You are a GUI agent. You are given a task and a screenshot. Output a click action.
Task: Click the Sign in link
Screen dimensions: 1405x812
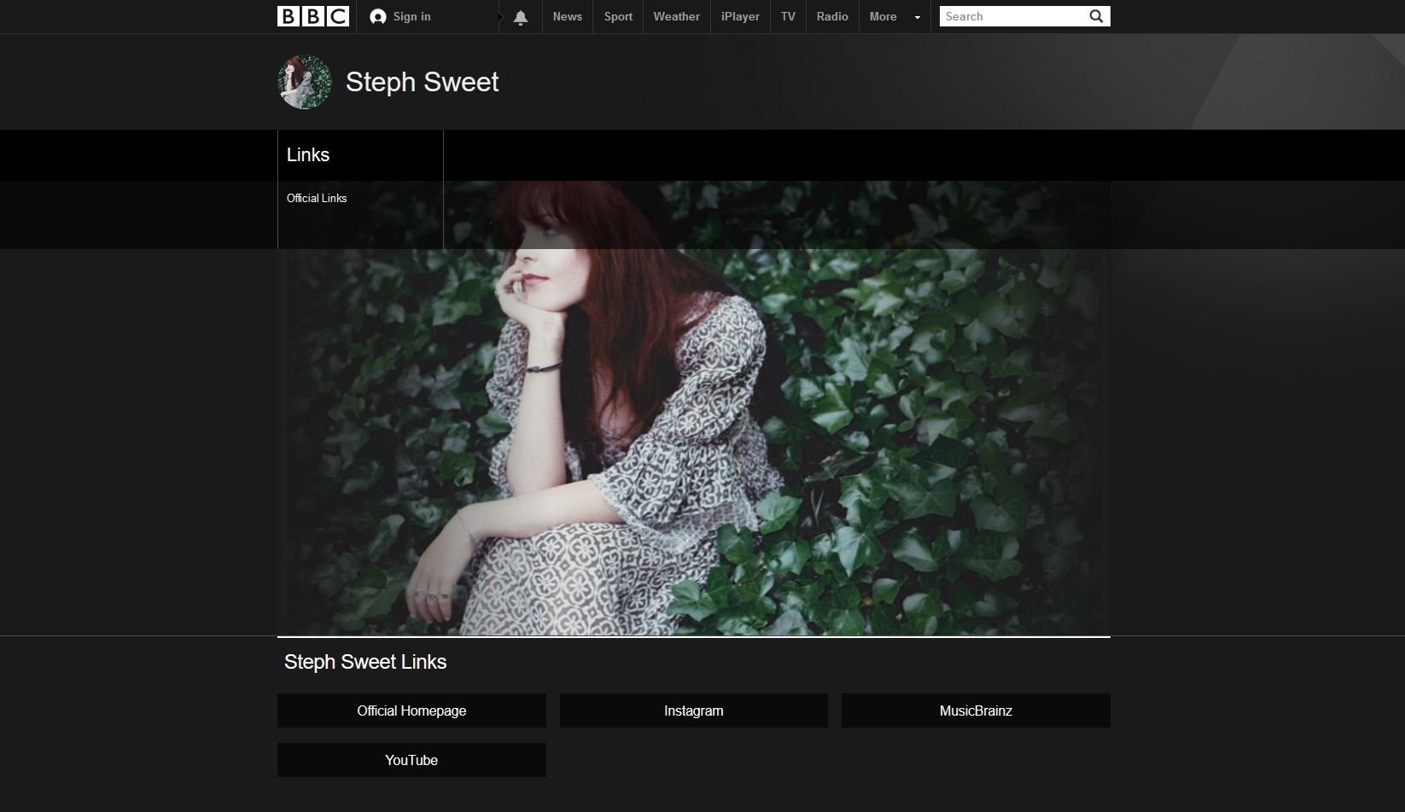(411, 16)
